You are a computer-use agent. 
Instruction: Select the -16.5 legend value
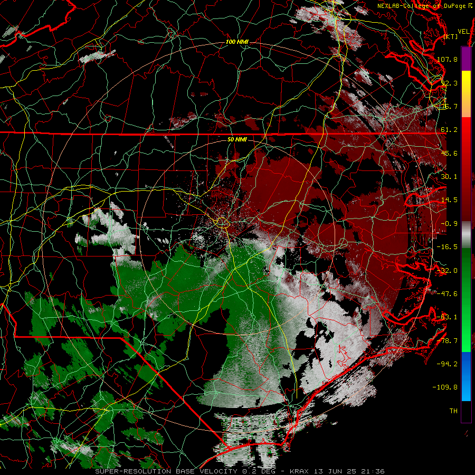coord(447,247)
